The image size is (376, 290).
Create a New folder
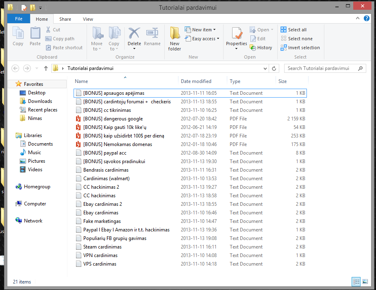pyautogui.click(x=174, y=39)
